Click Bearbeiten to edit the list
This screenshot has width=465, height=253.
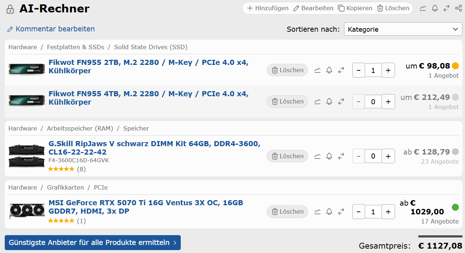tap(313, 8)
